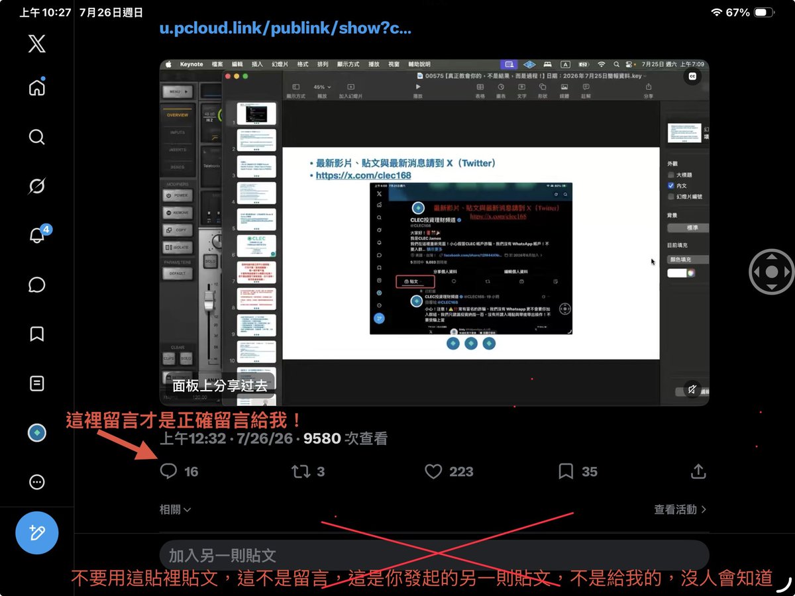Open Bookmarks from the sidebar
This screenshot has width=795, height=596.
click(37, 334)
